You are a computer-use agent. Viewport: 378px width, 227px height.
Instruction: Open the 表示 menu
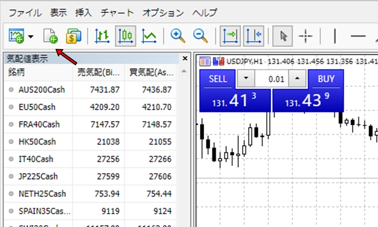[58, 13]
